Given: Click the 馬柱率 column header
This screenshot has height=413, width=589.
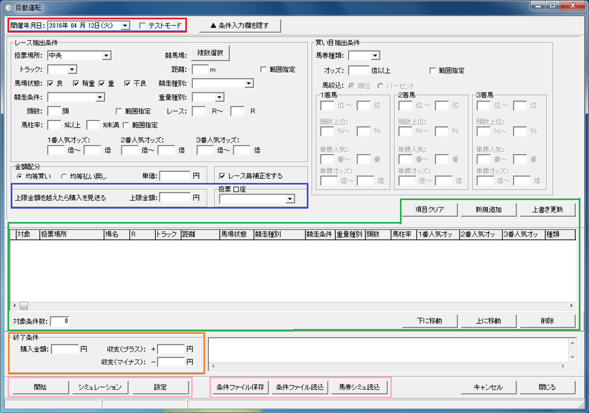Looking at the screenshot, I should click(404, 234).
